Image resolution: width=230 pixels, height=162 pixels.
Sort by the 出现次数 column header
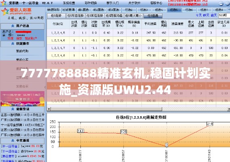74,24
